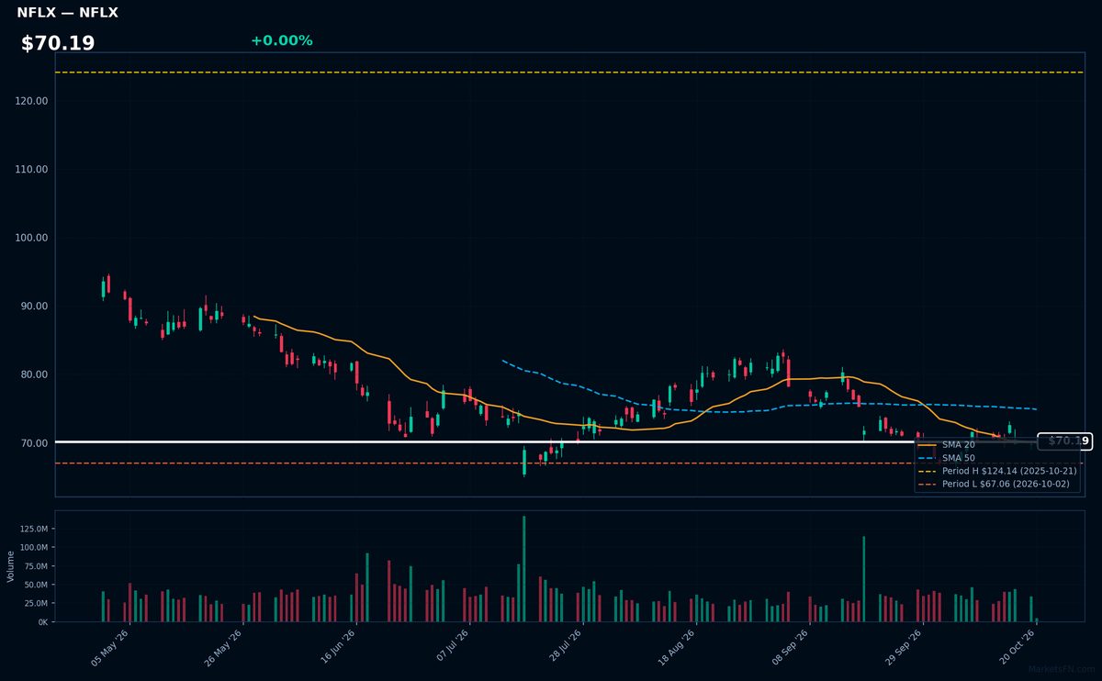The width and height of the screenshot is (1102, 681).
Task: Click the Volume axis title
Action: tap(11, 566)
